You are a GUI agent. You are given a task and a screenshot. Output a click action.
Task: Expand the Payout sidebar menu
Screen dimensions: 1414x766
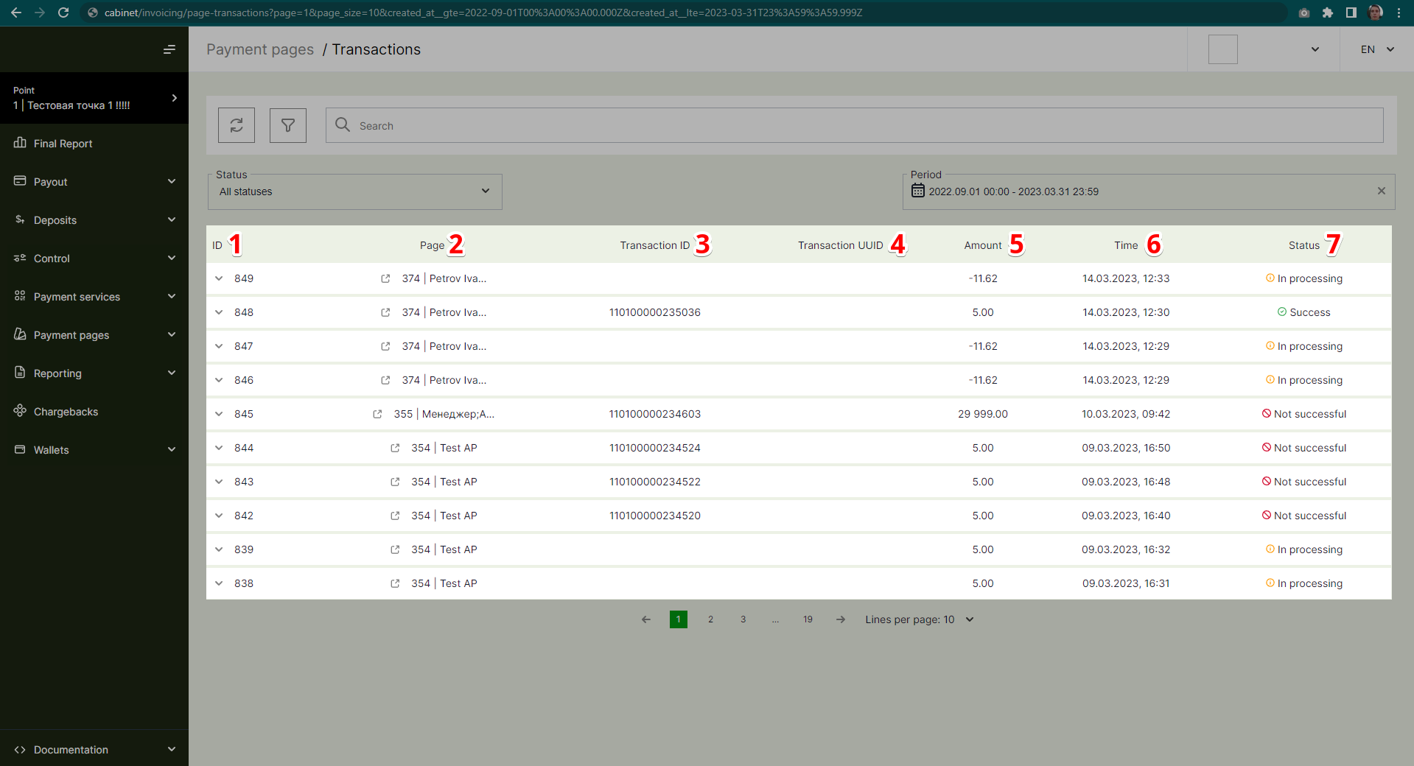pyautogui.click(x=94, y=182)
